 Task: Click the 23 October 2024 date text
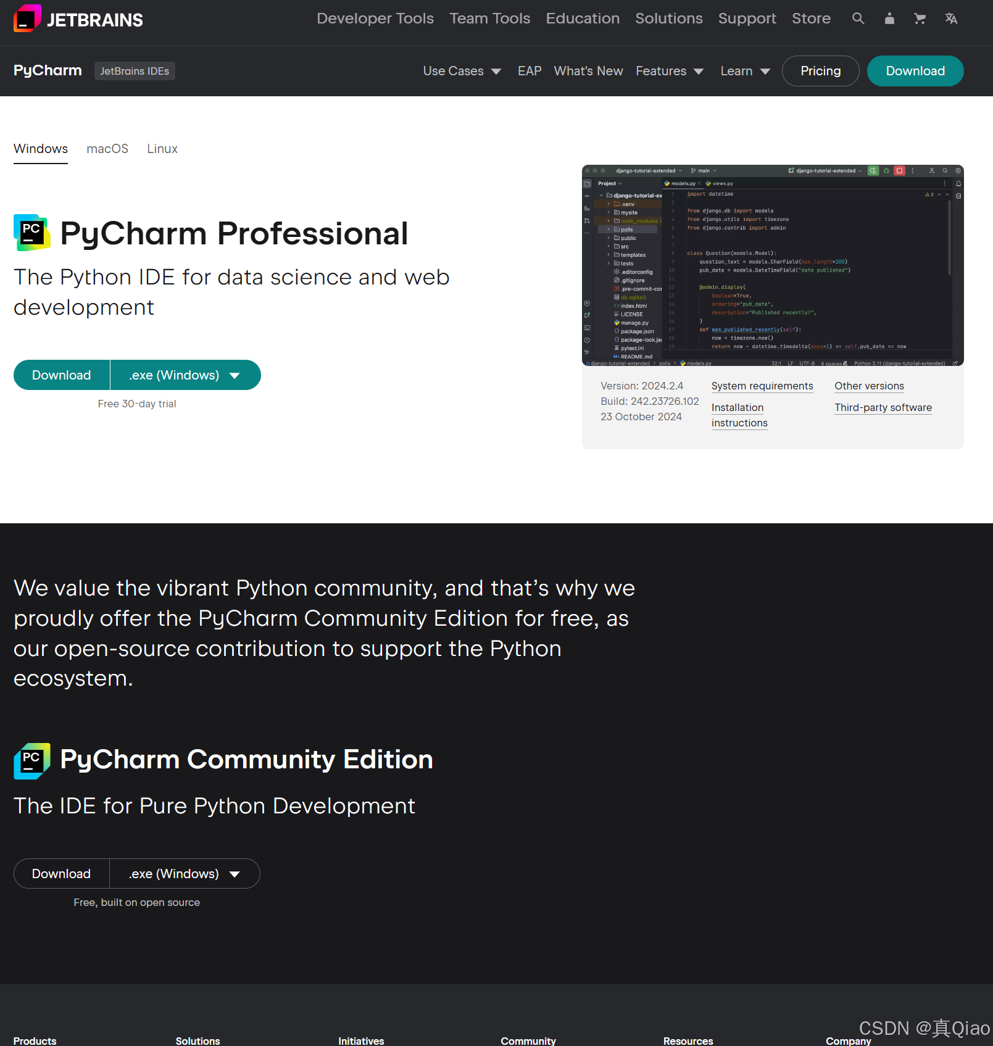[x=641, y=417]
